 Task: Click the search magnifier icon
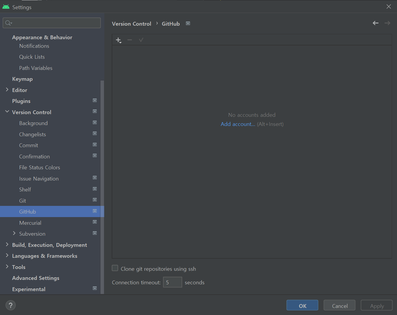[9, 23]
